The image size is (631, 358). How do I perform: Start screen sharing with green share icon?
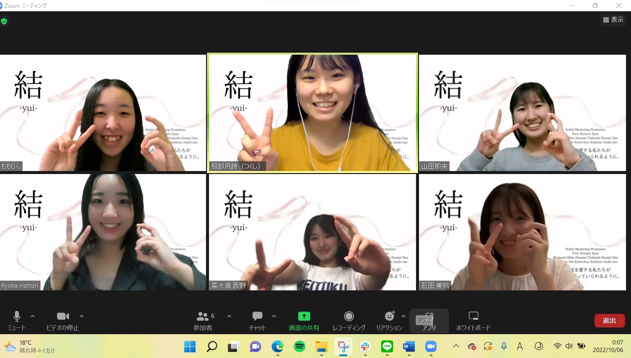tap(304, 320)
